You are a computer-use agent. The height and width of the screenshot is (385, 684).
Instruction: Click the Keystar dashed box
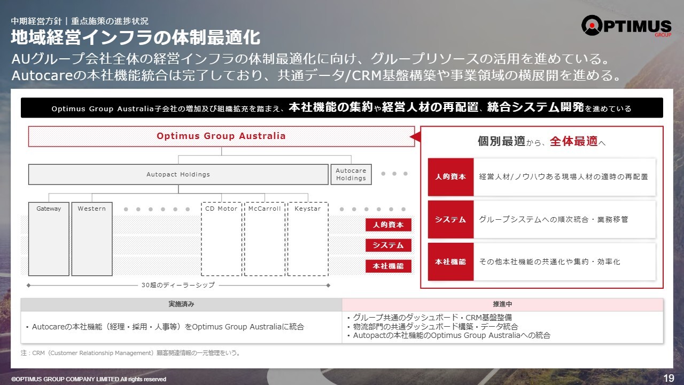click(x=308, y=238)
